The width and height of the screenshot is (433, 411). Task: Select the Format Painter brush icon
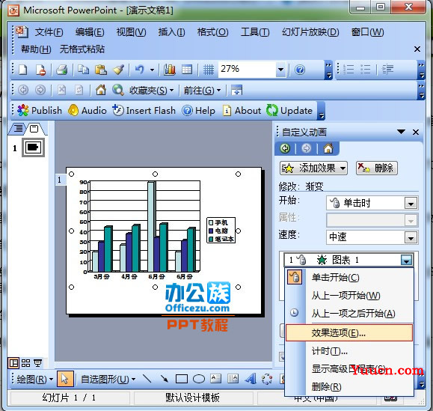coord(118,70)
